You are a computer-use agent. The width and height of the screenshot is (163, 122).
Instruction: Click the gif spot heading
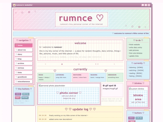coord(109,86)
